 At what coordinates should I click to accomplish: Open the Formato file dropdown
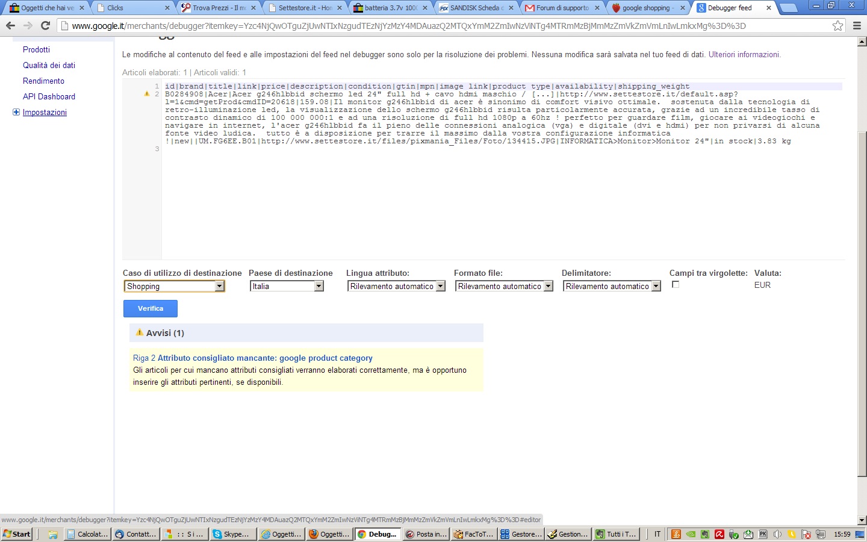[505, 286]
